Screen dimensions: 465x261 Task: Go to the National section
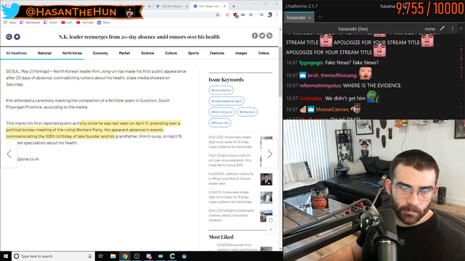(x=44, y=53)
